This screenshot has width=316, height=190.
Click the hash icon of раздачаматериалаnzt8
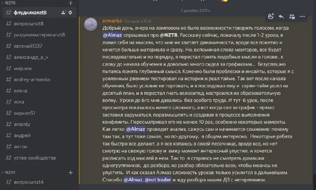pos(8,35)
